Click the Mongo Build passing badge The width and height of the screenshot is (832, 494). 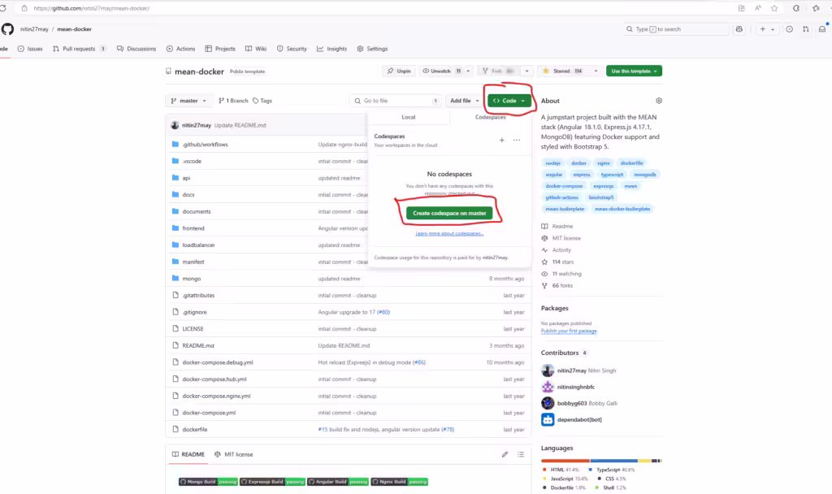(x=208, y=482)
